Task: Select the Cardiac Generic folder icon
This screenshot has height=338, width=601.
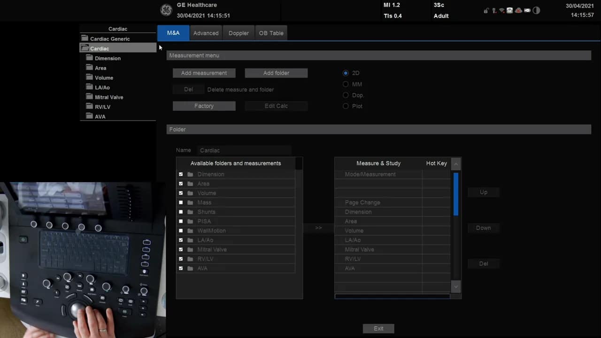Action: (85, 38)
